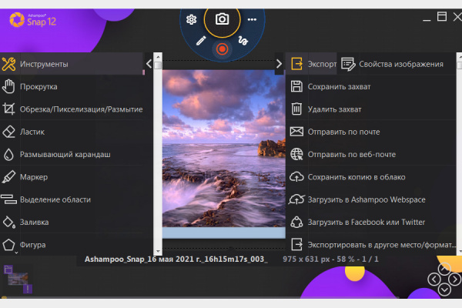Click the Заливка label
The image size is (462, 308).
pyautogui.click(x=34, y=223)
